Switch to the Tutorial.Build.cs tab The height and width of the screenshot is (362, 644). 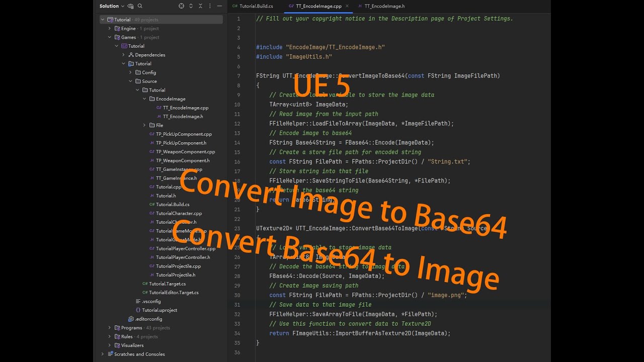253,6
